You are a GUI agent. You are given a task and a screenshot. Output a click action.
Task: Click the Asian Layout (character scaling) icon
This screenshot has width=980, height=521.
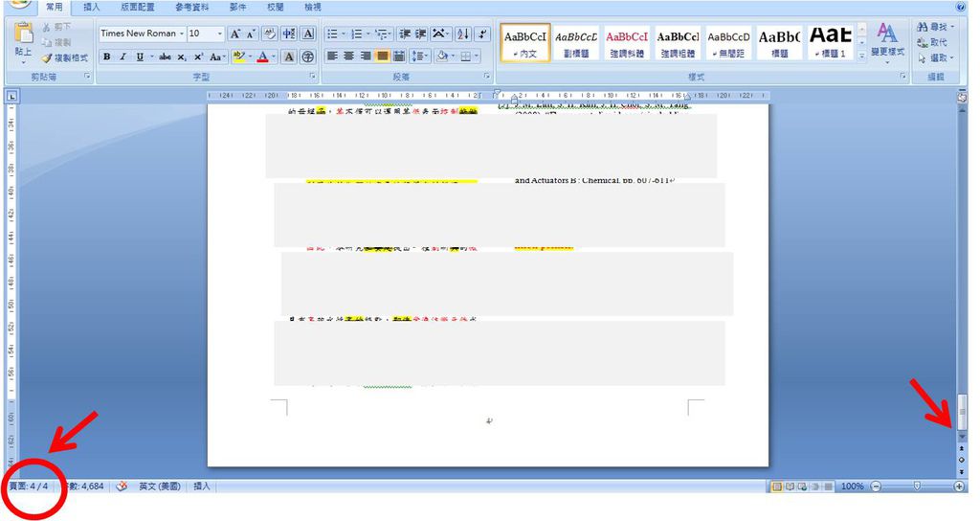coord(441,34)
